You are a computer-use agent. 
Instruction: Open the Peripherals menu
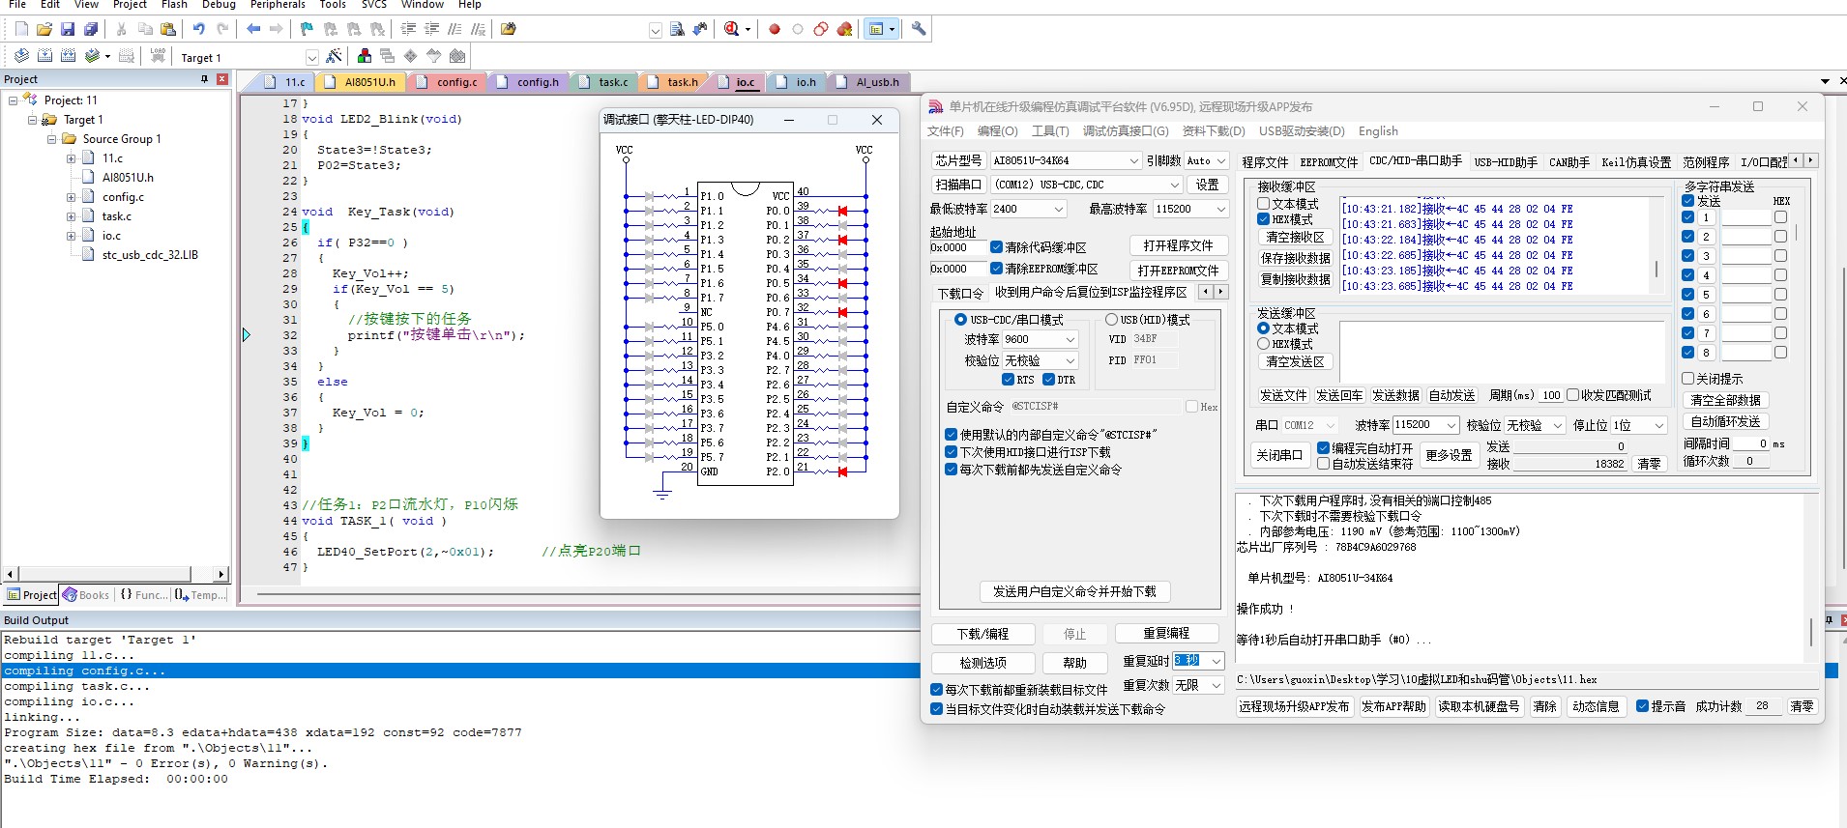pos(279,5)
